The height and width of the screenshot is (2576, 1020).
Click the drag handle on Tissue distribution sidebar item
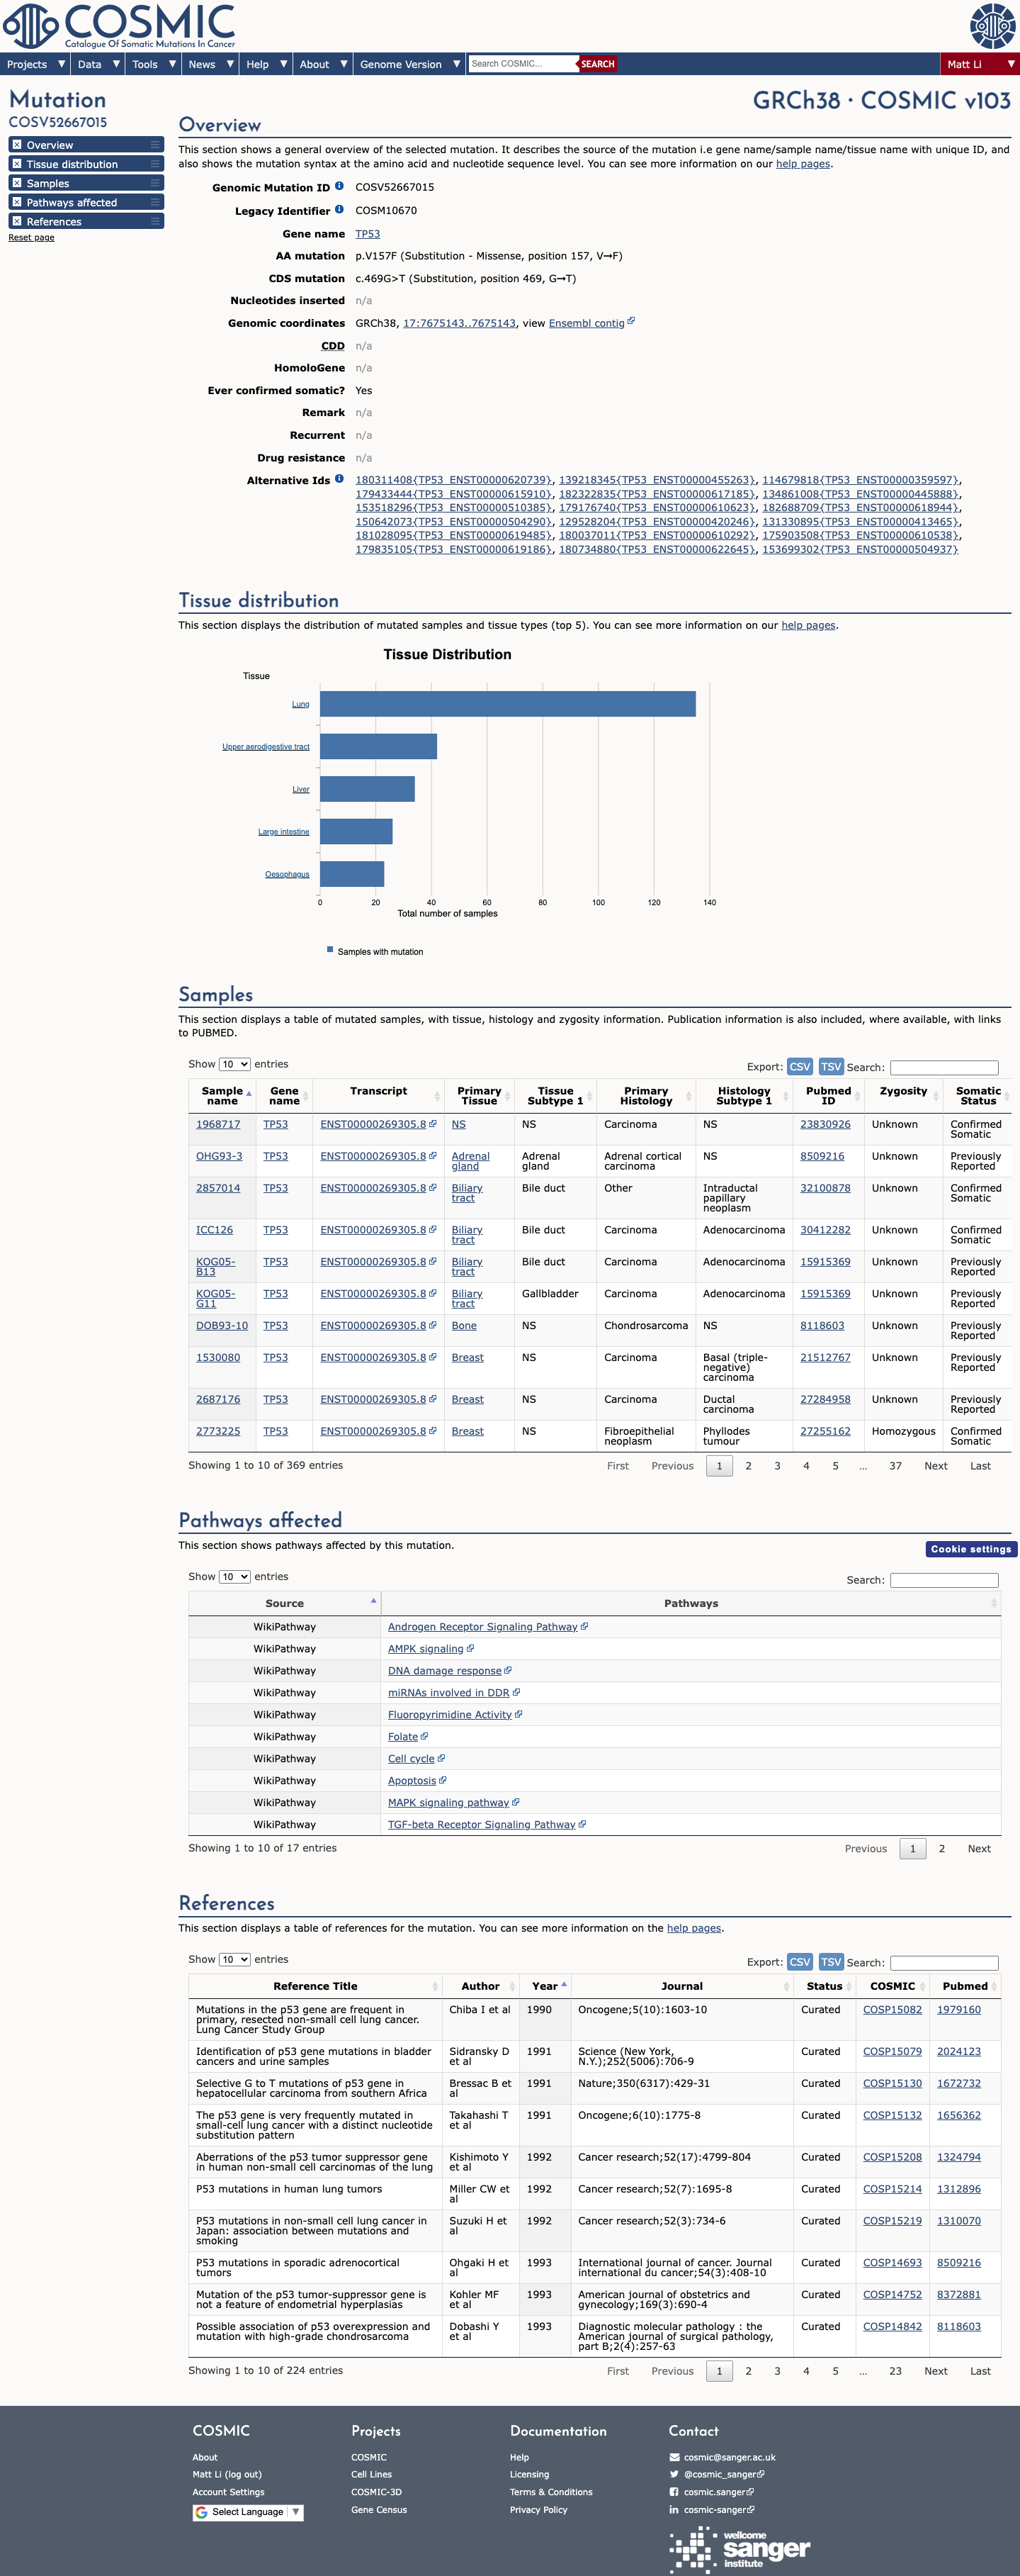[155, 164]
